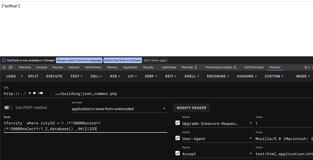Click the LOAD button
The image size is (313, 160).
click(x=11, y=76)
